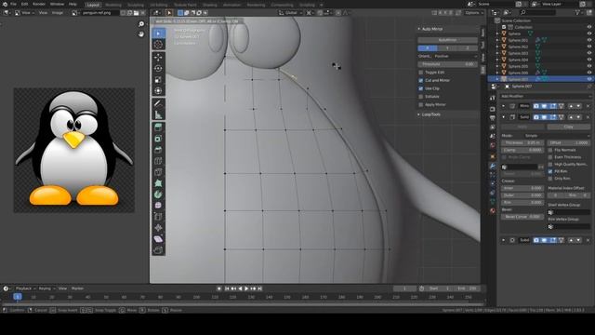Remove the Mirror modifier with its X
595x335 pixels.
click(588, 106)
